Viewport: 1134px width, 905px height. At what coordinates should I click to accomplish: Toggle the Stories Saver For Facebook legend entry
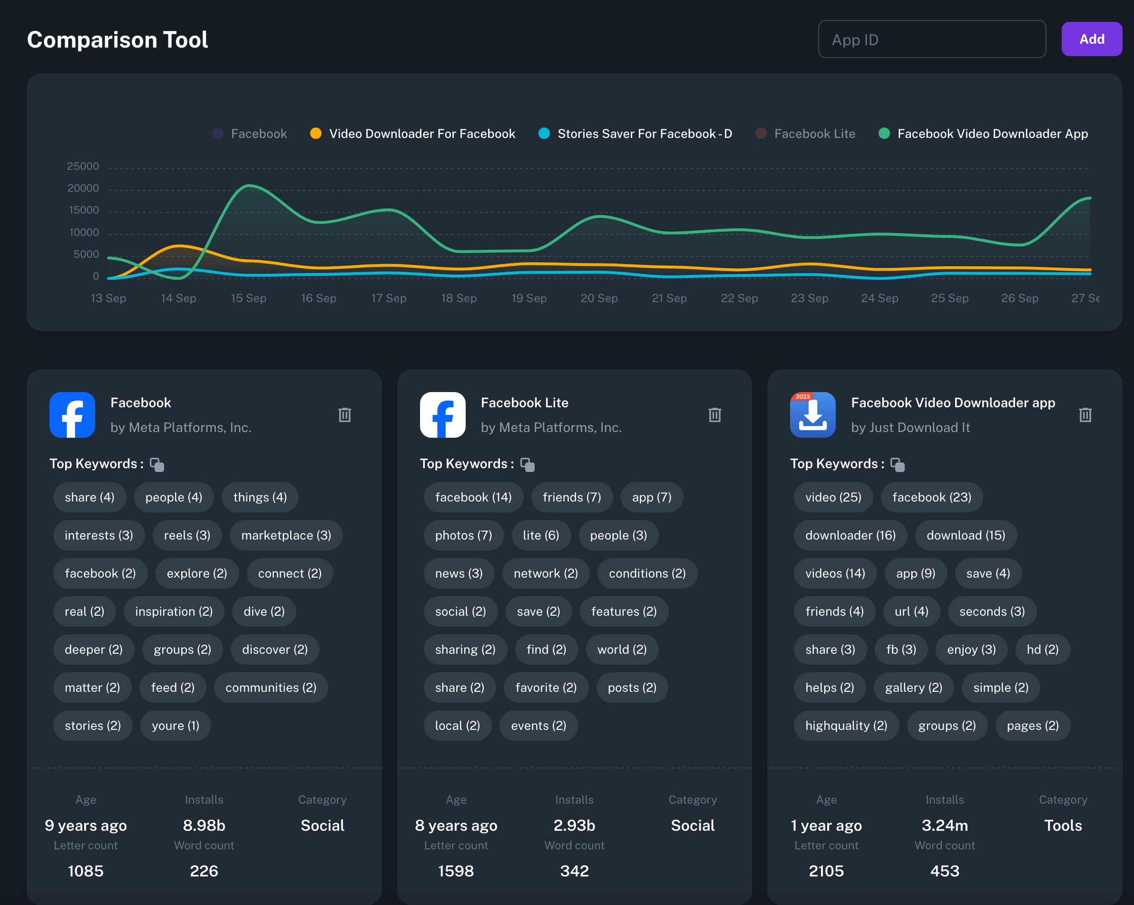635,134
